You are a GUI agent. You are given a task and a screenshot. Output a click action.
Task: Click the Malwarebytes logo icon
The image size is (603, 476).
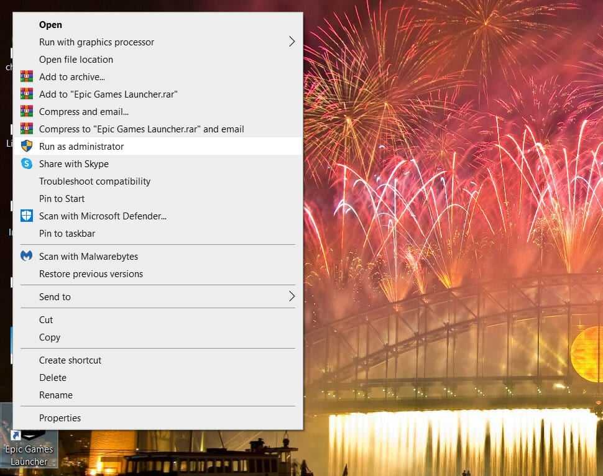(x=27, y=255)
